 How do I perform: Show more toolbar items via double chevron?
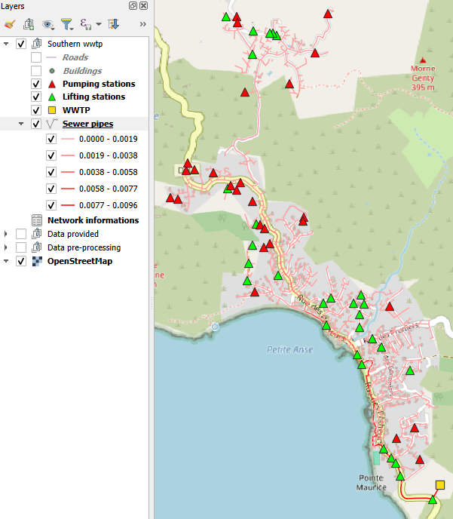pyautogui.click(x=142, y=24)
